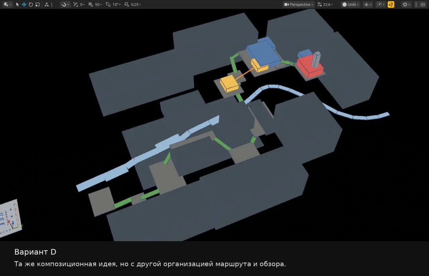Open the vertical three-dot viewport menu
The height and width of the screenshot is (276, 429).
click(416, 4)
